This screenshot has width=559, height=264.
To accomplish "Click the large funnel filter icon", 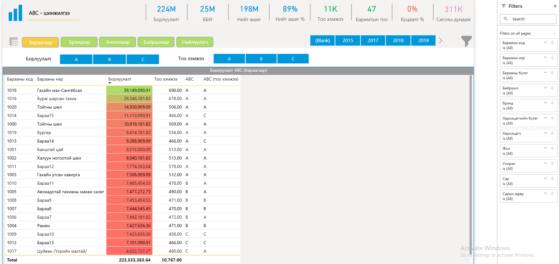I will tap(466, 41).
